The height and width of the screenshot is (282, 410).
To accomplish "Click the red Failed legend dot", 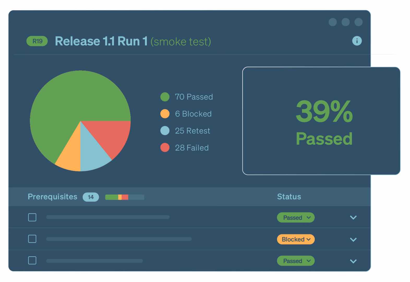I will coord(165,148).
